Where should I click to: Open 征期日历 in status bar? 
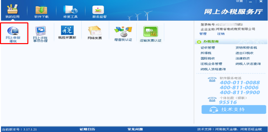(87, 129)
